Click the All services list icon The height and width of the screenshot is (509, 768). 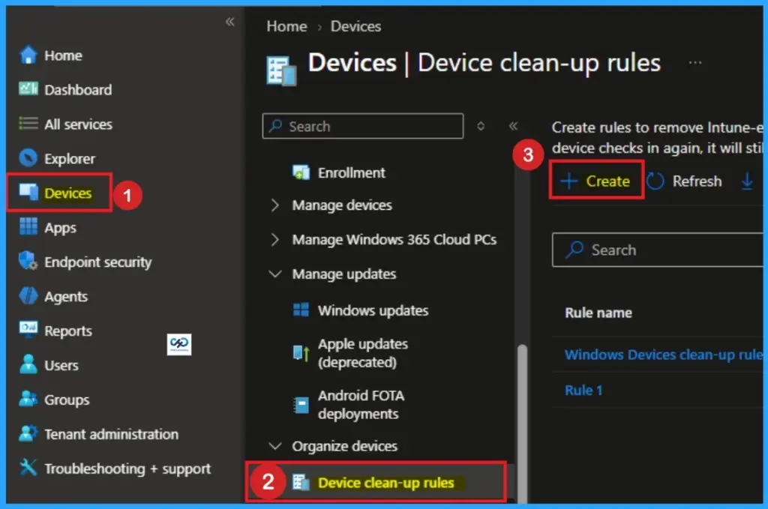28,124
